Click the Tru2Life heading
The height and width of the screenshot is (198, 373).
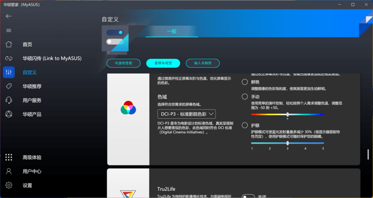pyautogui.click(x=166, y=189)
